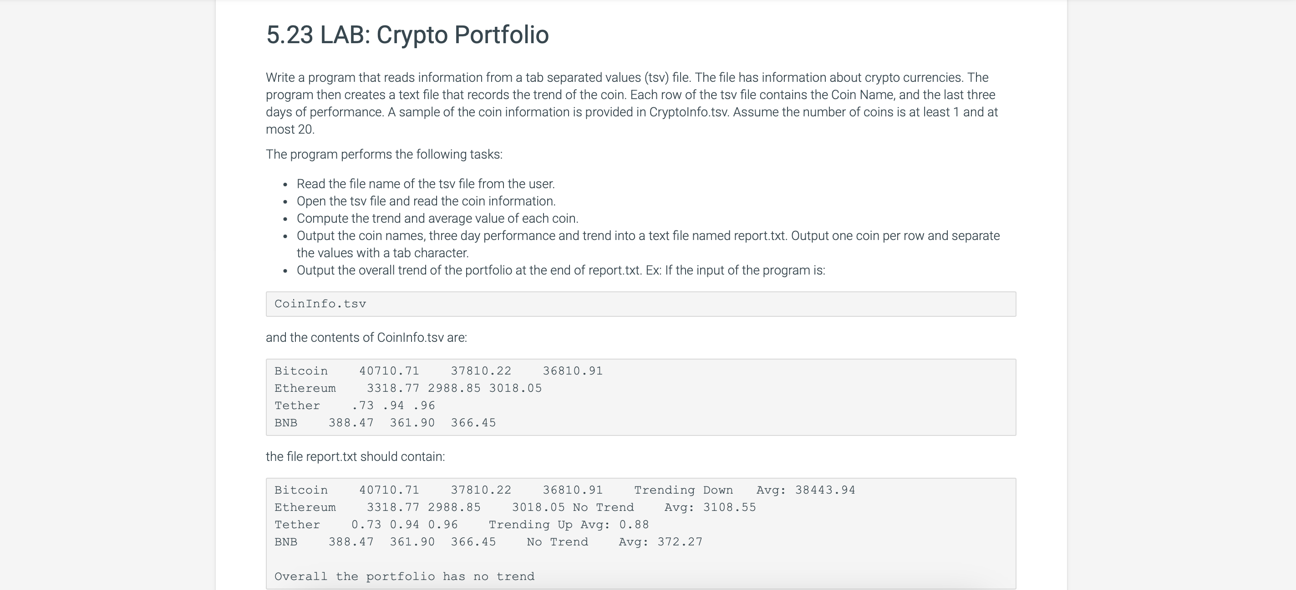Click 'Trending Down' in the report output

[683, 490]
